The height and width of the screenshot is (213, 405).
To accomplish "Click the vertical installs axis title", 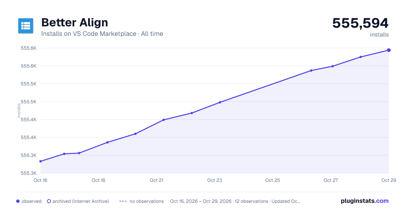I will (19, 110).
